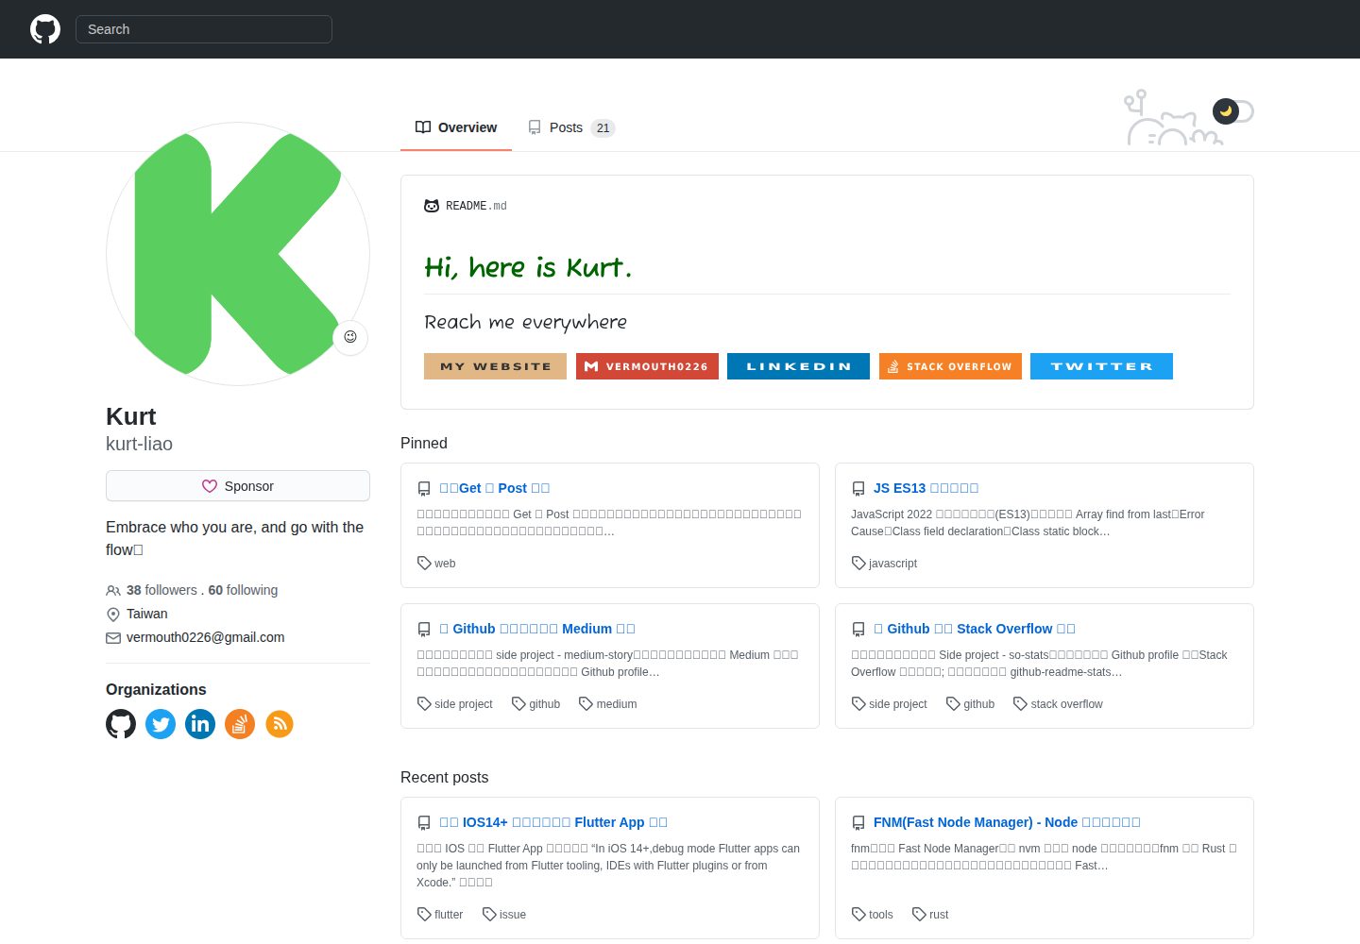1360x944 pixels.
Task: Open the LINKEDIN badge
Action: pos(798,366)
